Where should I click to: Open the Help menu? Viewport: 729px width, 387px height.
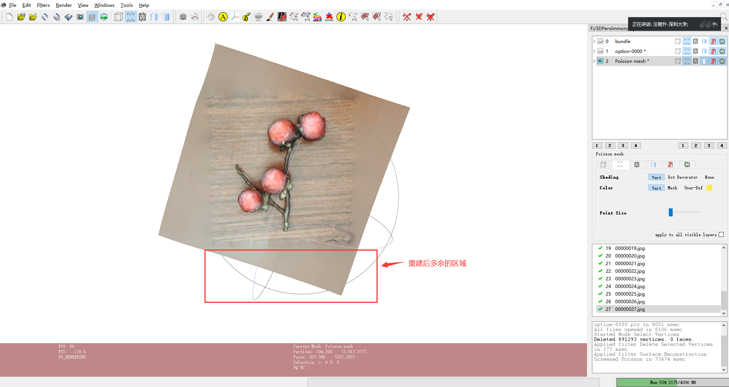click(144, 5)
